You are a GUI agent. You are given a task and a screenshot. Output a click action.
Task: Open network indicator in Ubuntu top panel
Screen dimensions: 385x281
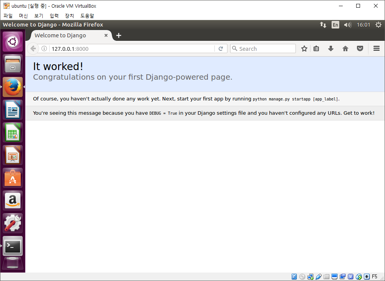[x=323, y=25]
